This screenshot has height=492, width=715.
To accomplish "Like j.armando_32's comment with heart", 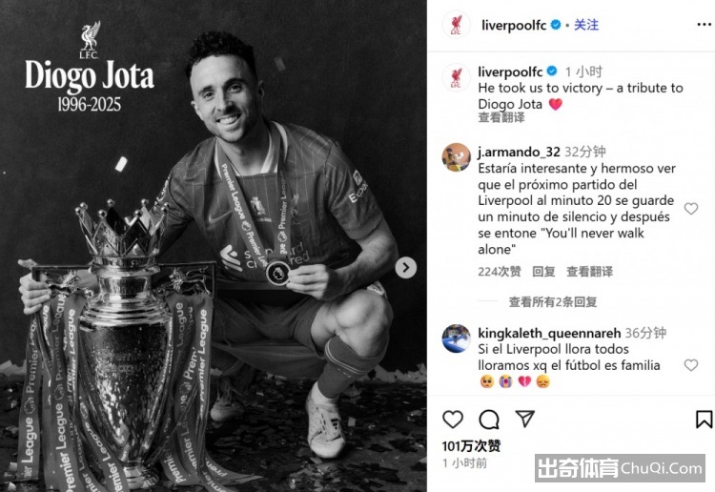I will (x=691, y=209).
